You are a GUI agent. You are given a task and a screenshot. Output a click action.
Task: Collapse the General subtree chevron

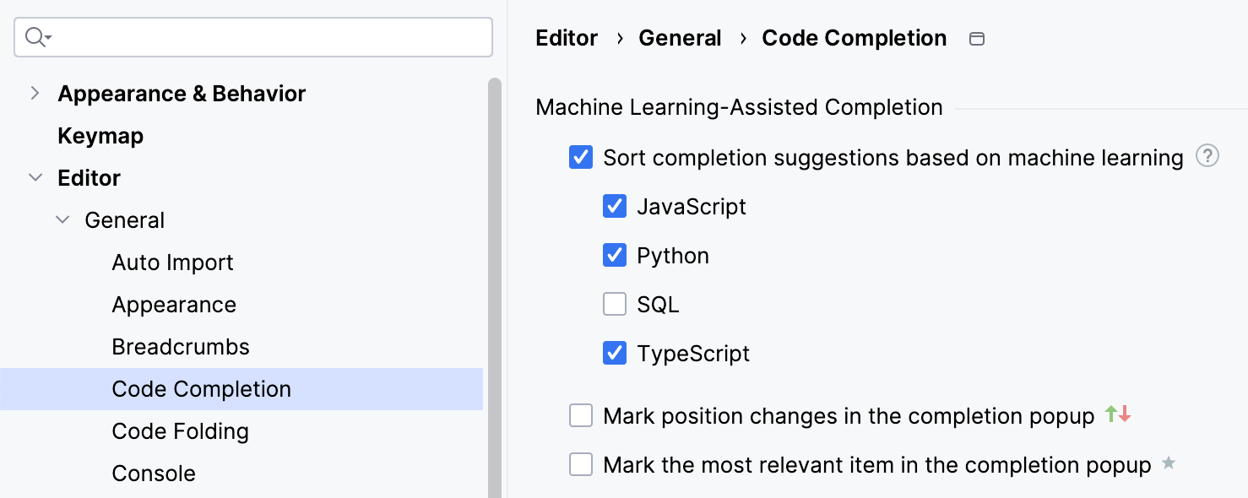[62, 220]
